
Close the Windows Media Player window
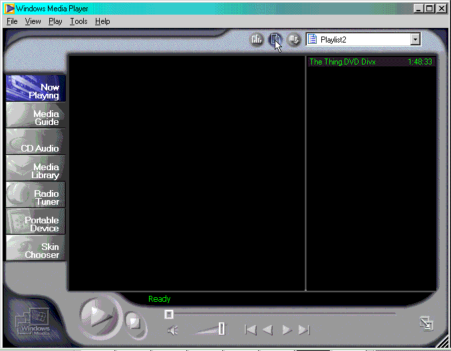(442, 9)
